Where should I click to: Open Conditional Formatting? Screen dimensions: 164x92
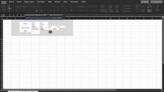pos(104,8)
